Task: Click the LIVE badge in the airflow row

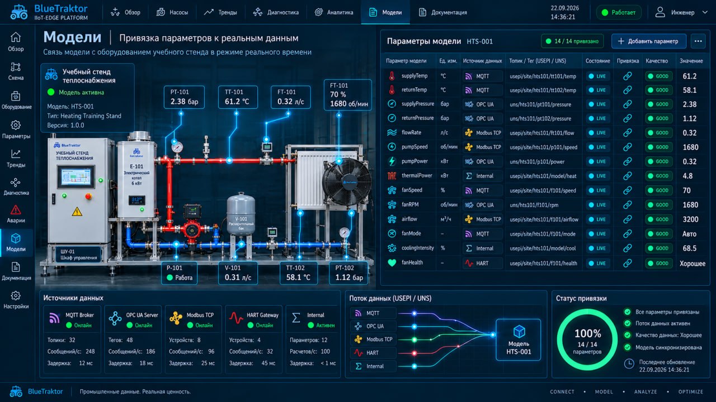Action: pyautogui.click(x=597, y=219)
